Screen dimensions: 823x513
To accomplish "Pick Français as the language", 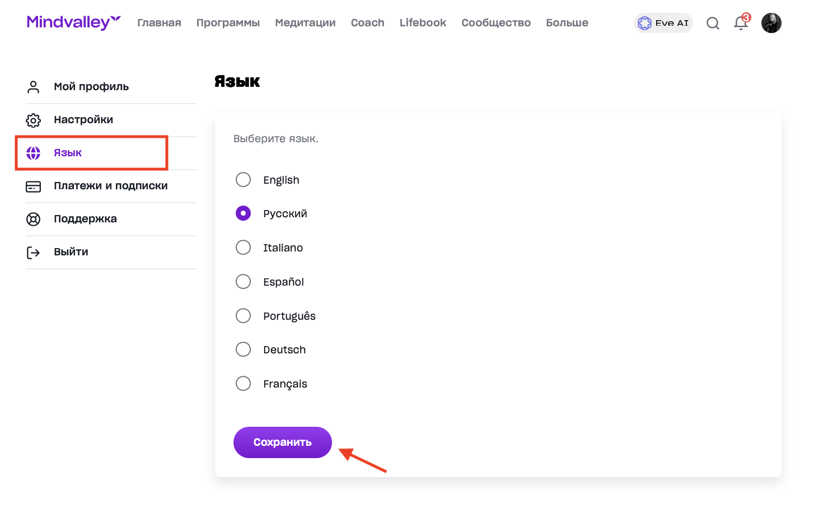I will point(243,384).
